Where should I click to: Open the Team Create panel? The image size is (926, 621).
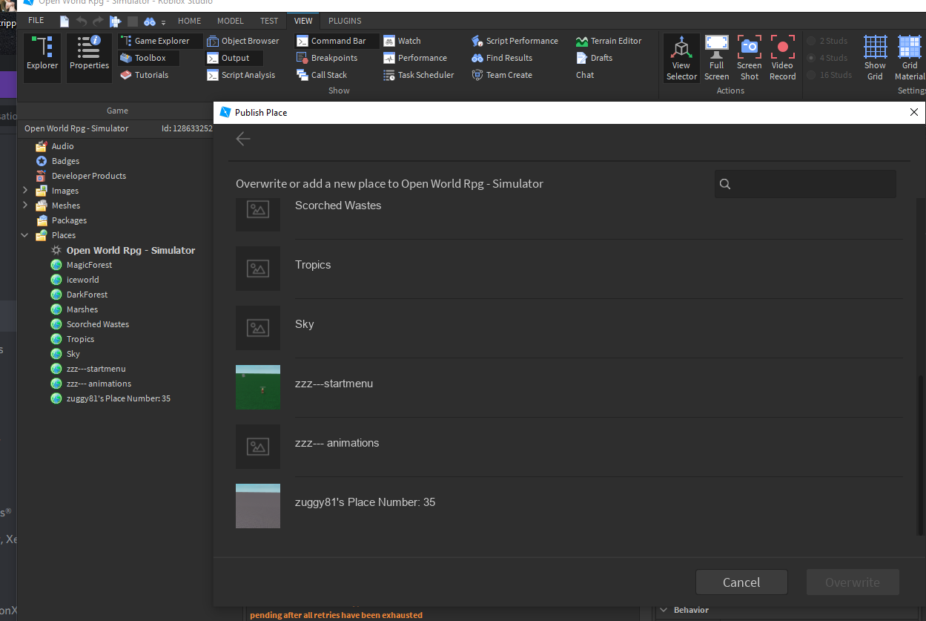point(501,75)
